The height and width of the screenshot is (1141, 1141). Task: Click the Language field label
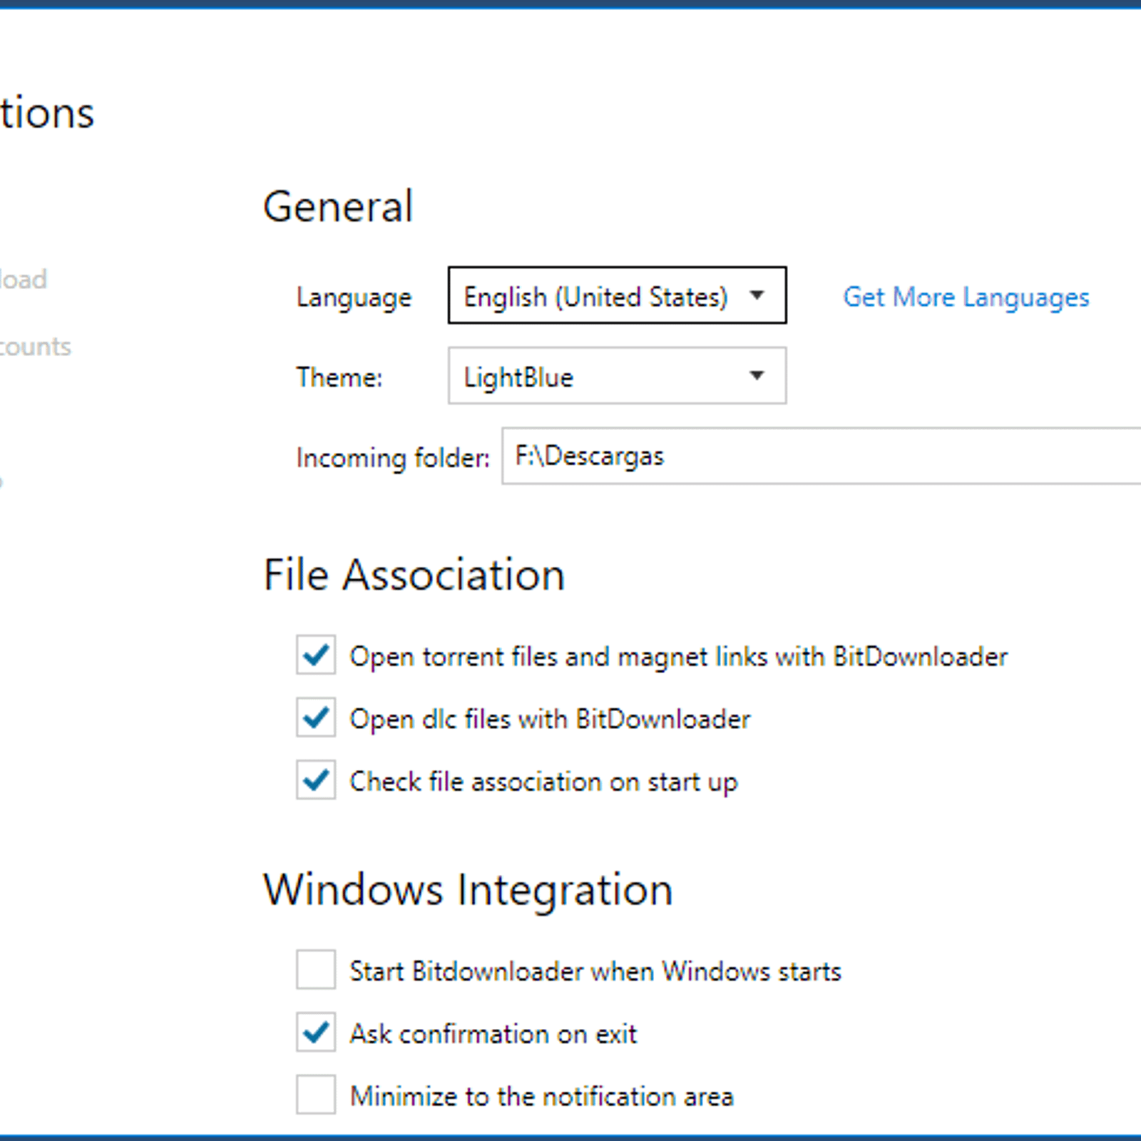pyautogui.click(x=354, y=297)
